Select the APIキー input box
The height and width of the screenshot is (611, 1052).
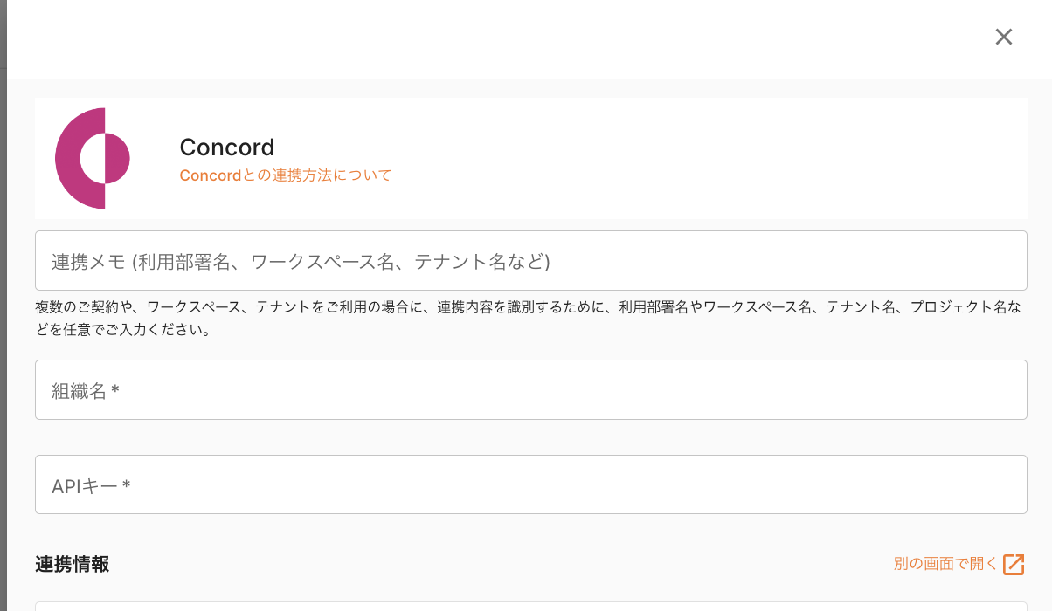pos(530,484)
